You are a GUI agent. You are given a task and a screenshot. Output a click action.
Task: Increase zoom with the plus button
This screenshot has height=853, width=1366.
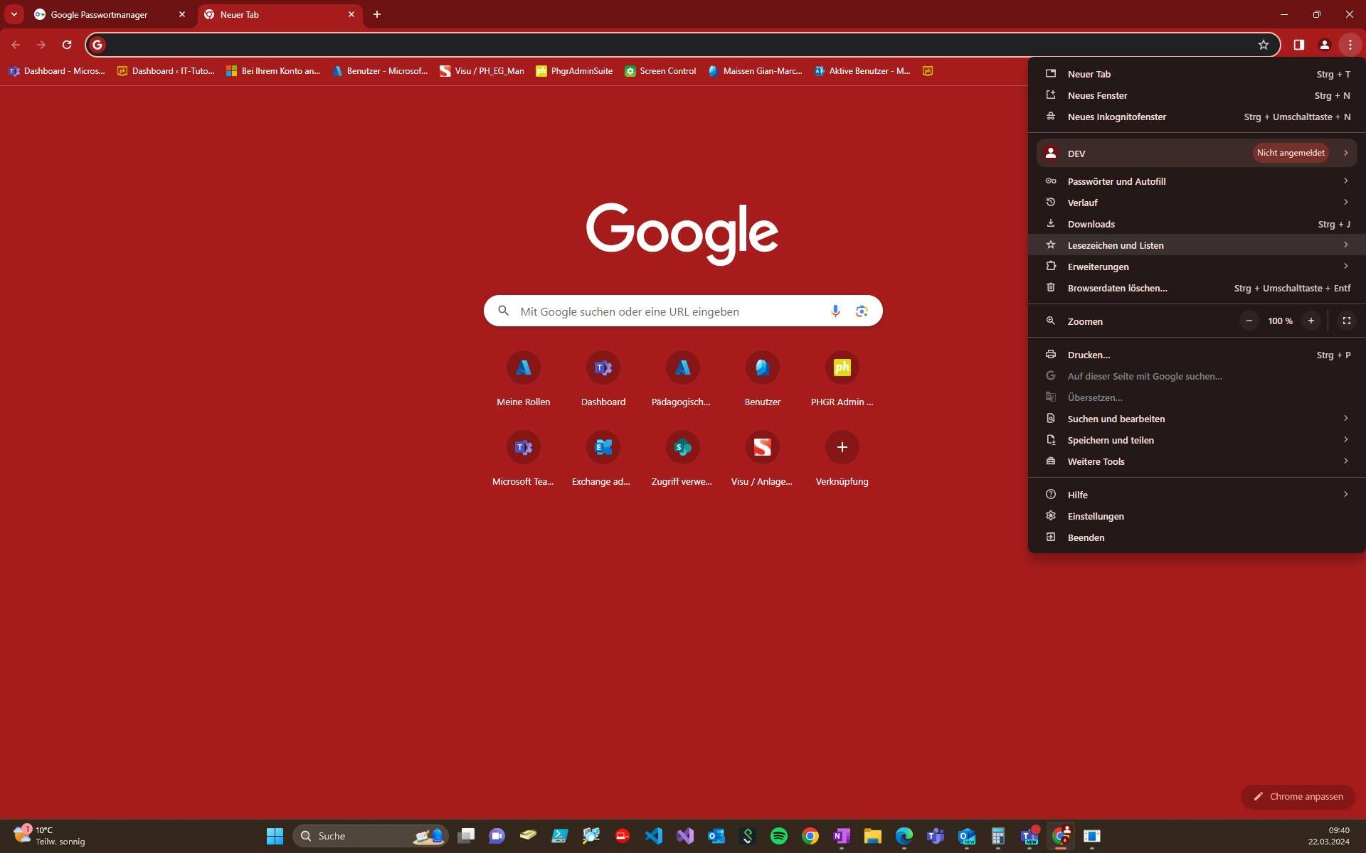coord(1311,321)
